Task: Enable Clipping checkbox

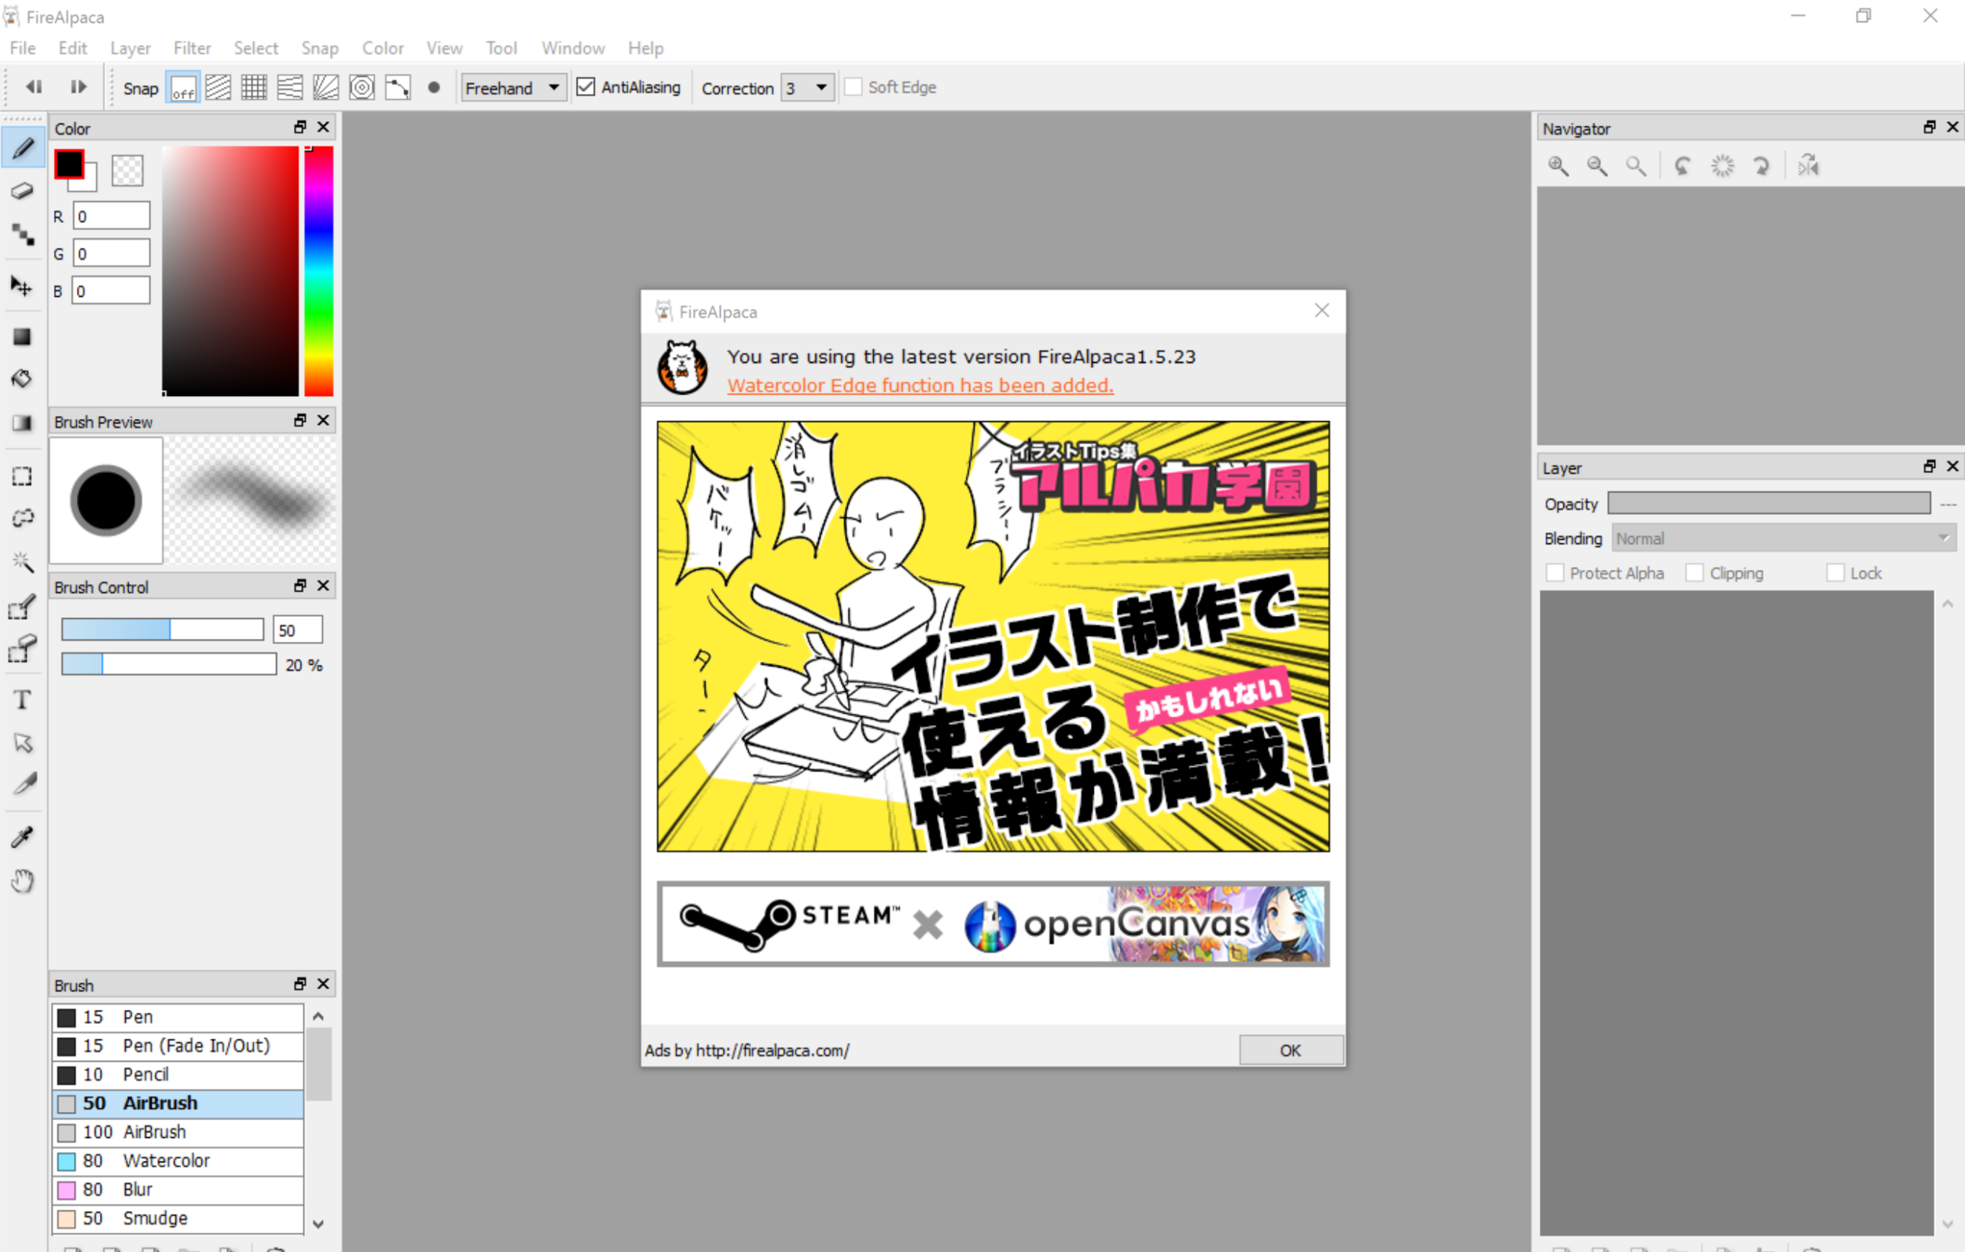Action: pos(1694,573)
